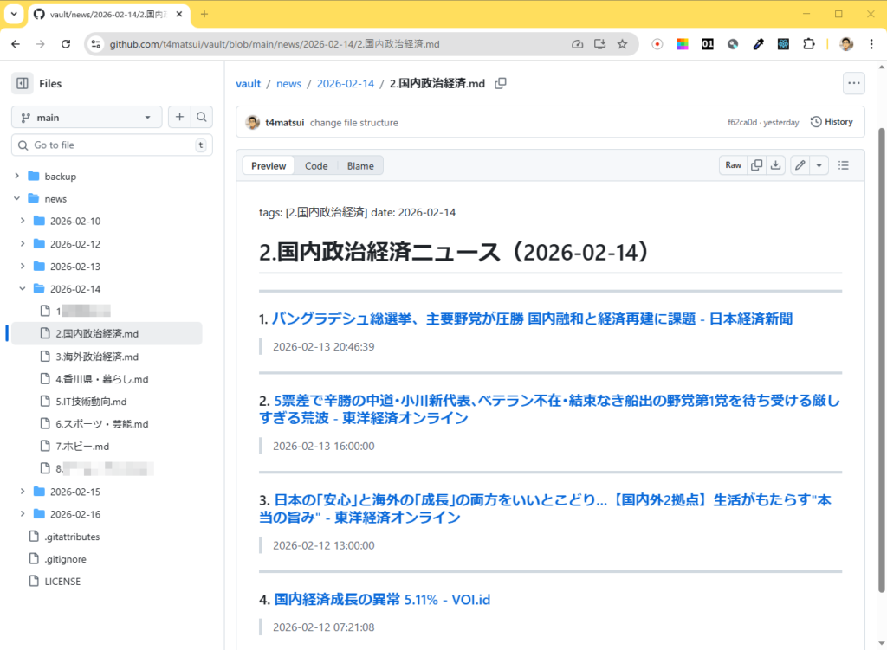Viewport: 887px width, 650px height.
Task: Bookmark this page with star icon
Action: click(x=622, y=44)
